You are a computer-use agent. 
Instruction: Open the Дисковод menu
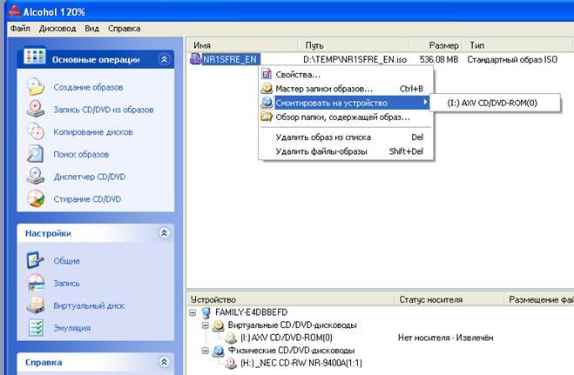pos(57,29)
